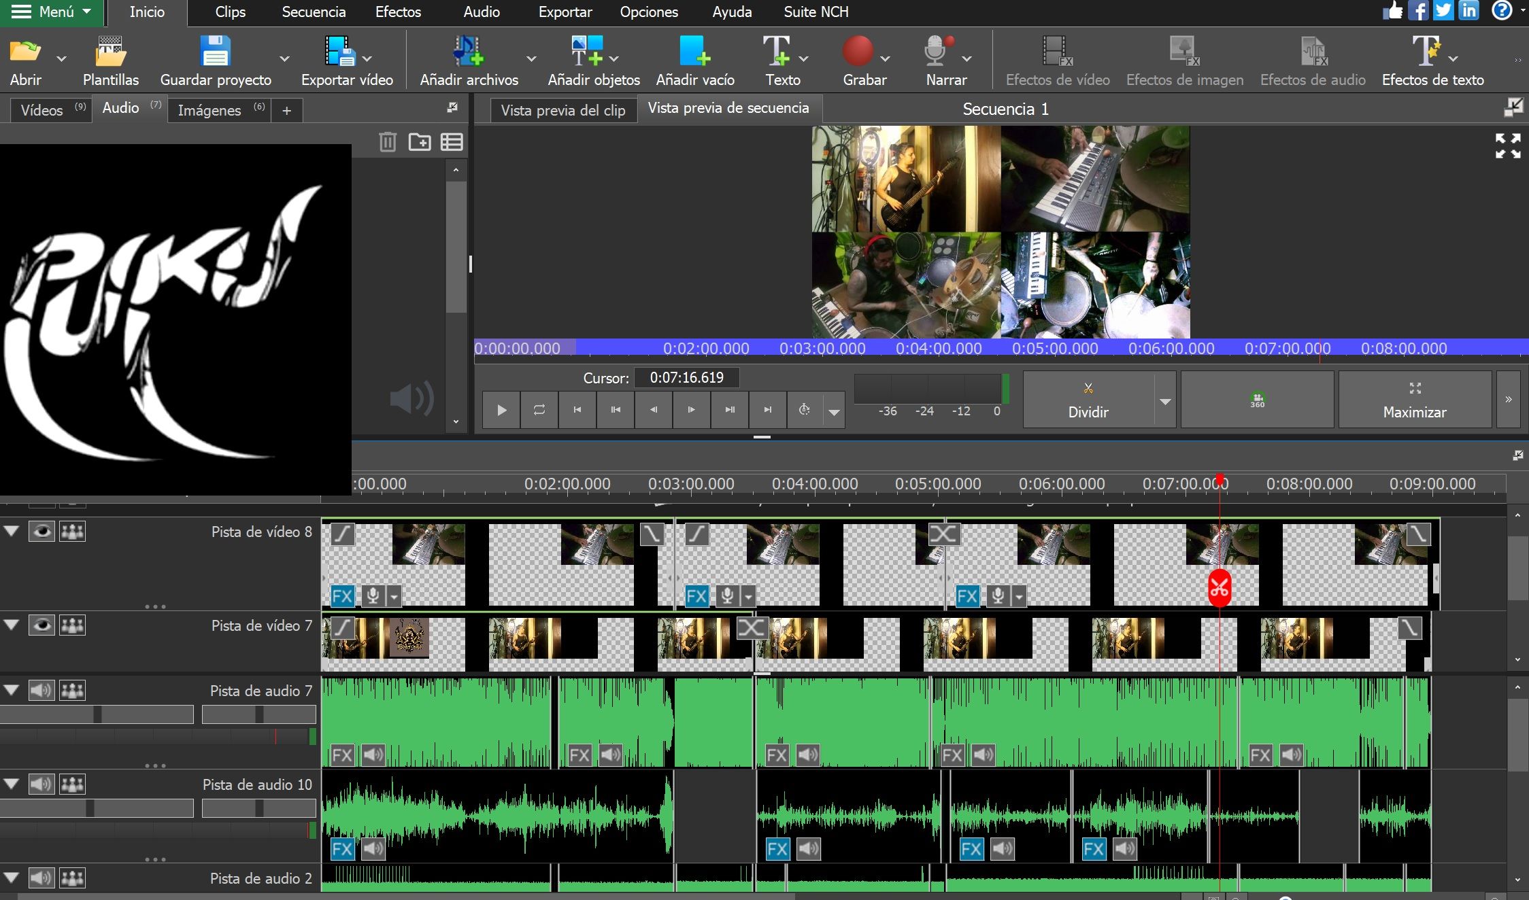
Task: Open the Efectos menu tab
Action: coord(398,12)
